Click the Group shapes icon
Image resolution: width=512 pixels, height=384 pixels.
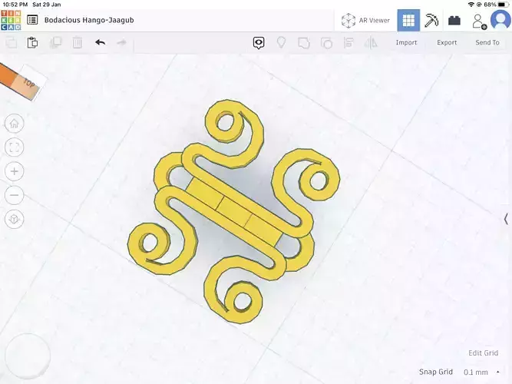tap(304, 43)
